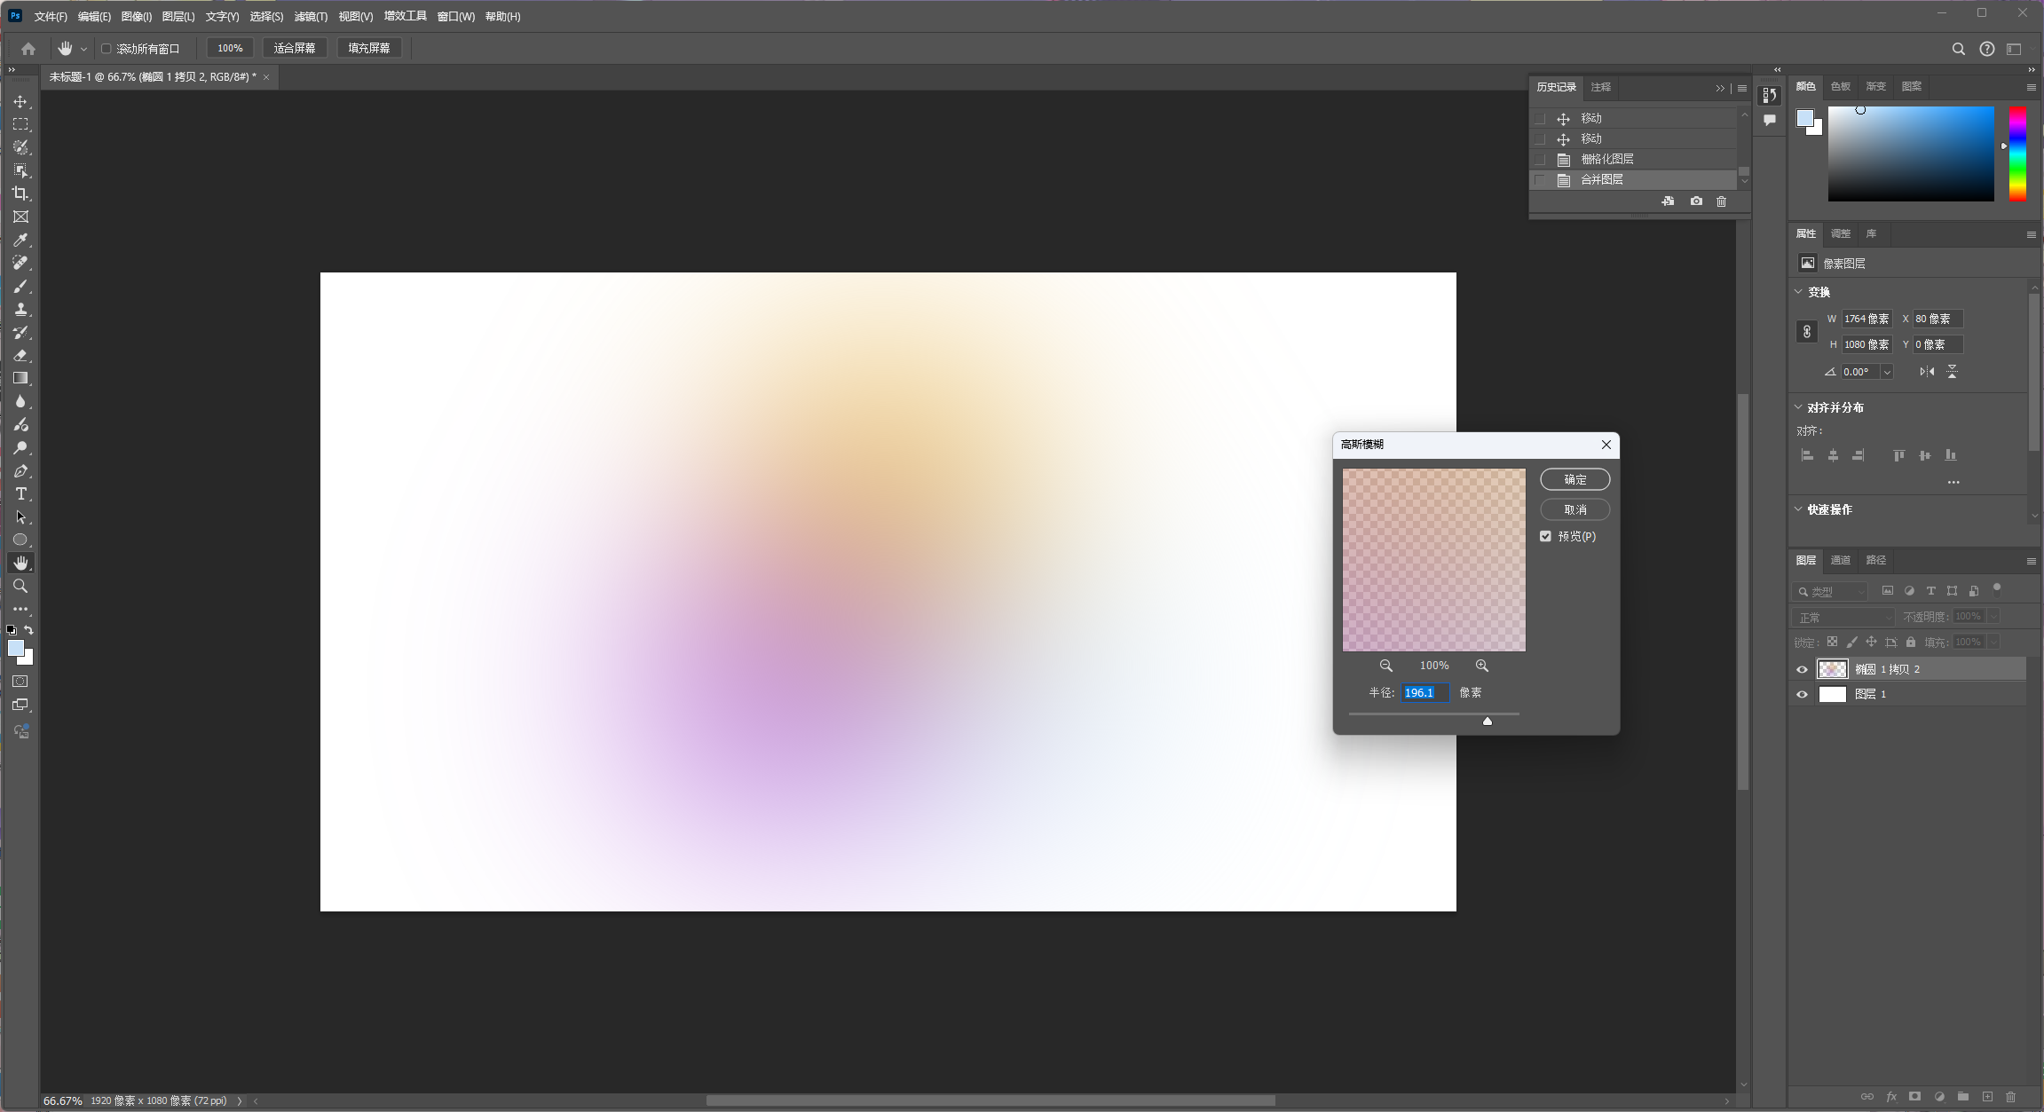The width and height of the screenshot is (2044, 1112).
Task: Collapse the 变换 section
Action: 1799,292
